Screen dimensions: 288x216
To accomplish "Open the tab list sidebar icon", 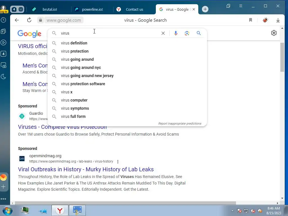I will [3, 31].
